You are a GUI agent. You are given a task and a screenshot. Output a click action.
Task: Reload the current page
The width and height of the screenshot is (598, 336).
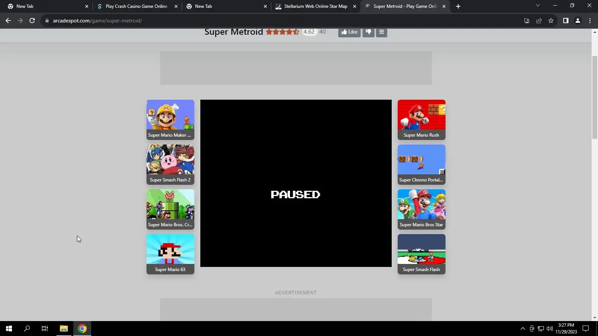pyautogui.click(x=32, y=21)
